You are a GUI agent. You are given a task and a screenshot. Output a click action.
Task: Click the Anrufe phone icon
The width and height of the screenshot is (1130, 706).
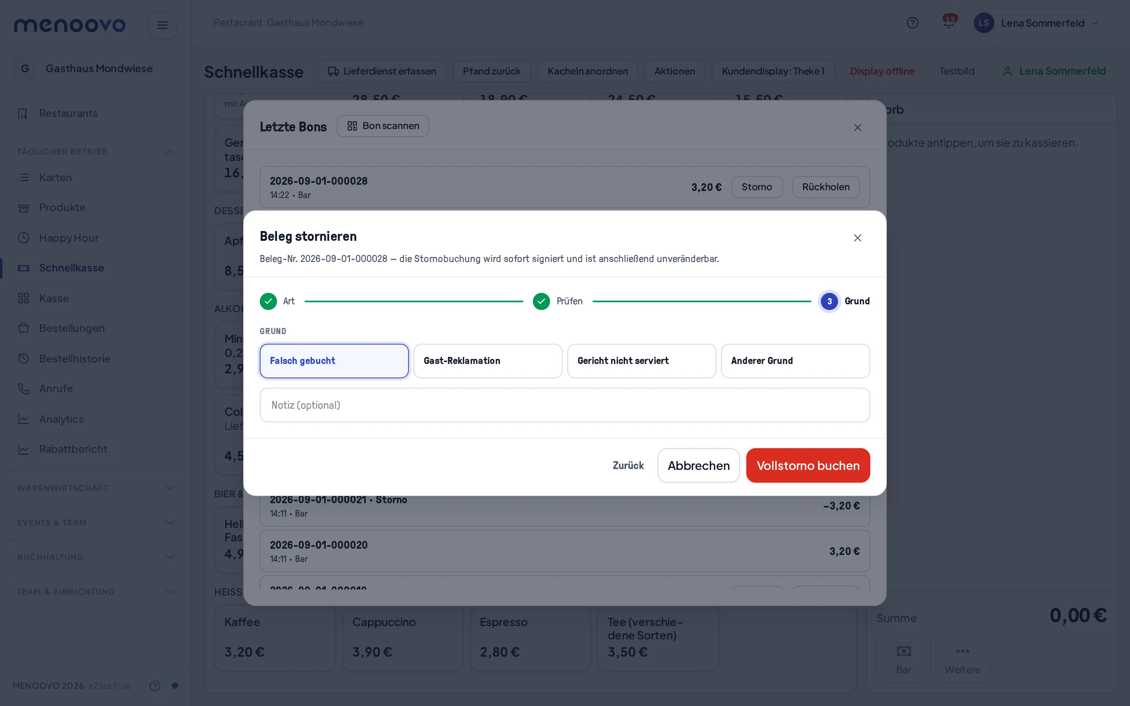click(24, 388)
